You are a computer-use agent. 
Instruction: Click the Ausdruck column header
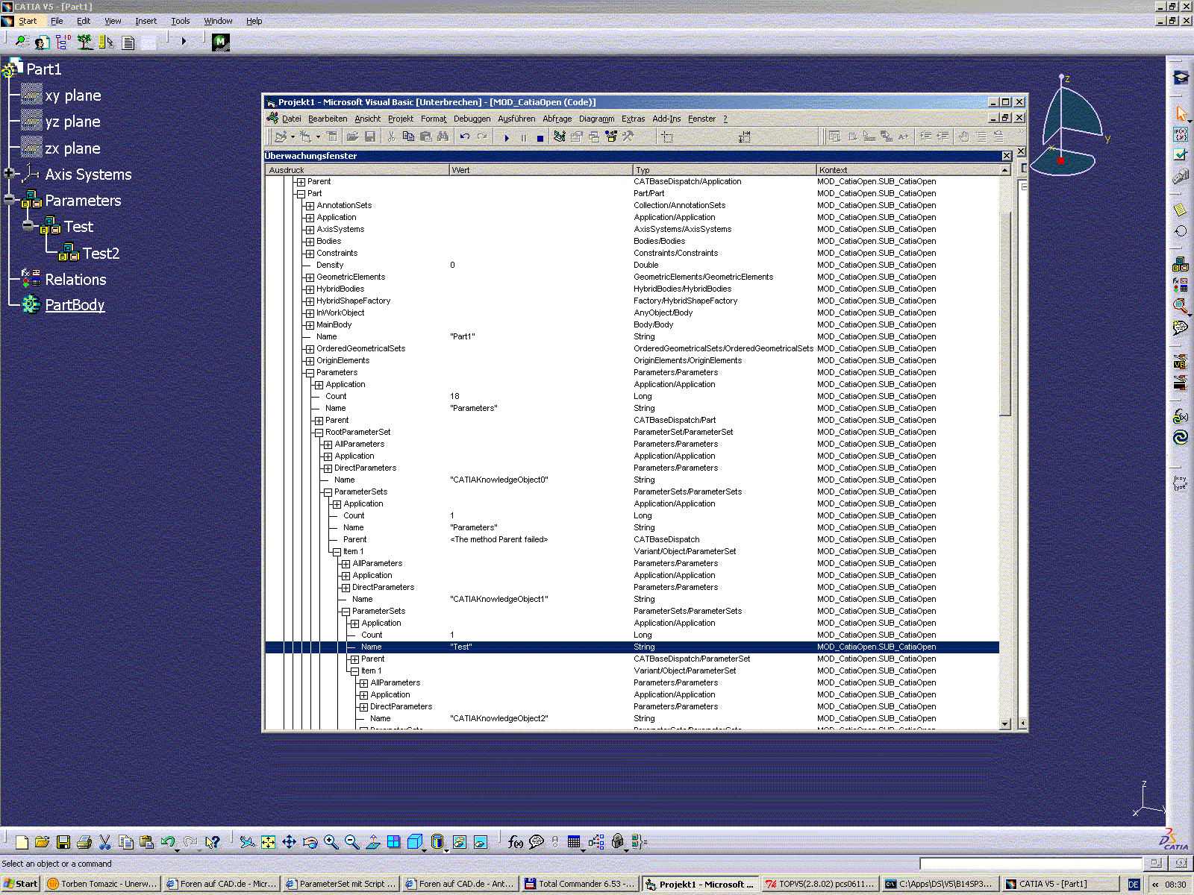(x=357, y=170)
